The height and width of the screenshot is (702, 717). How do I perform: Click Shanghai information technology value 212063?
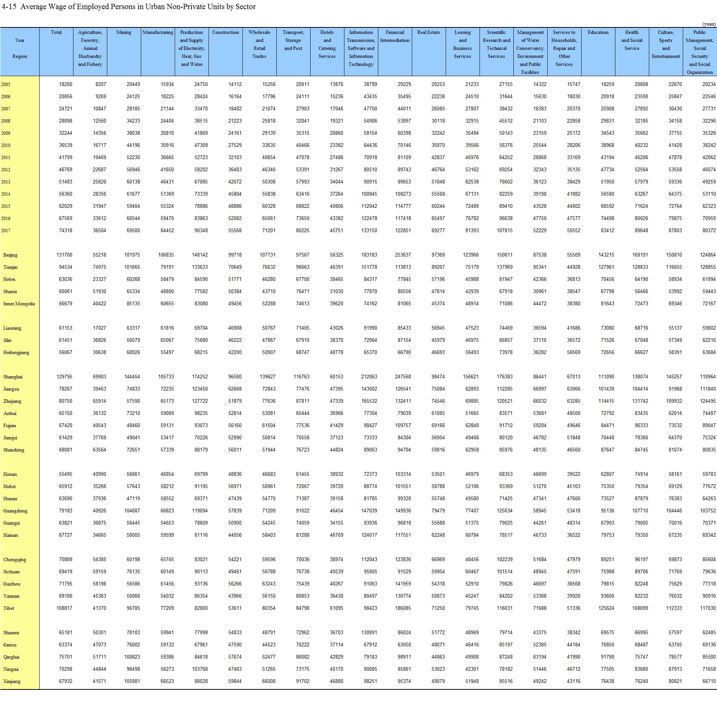(x=369, y=377)
